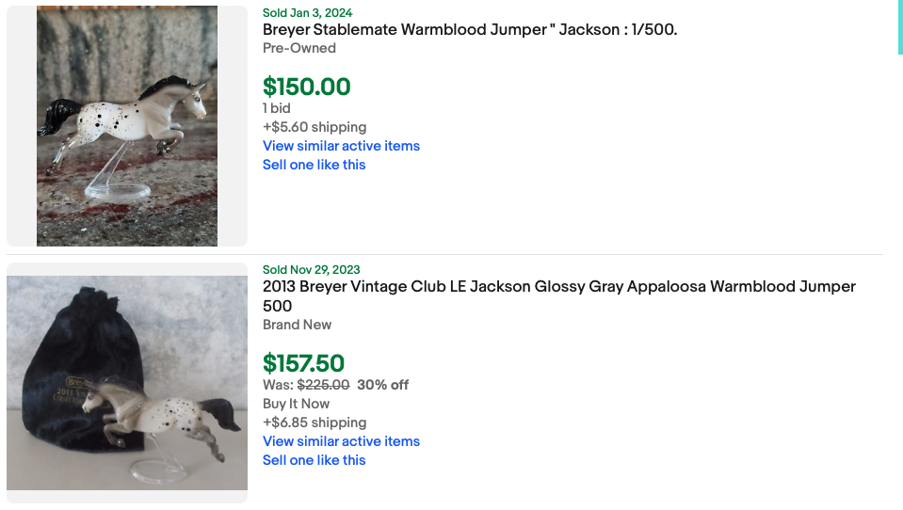
Task: Click the crossed-out $225.00 original price
Action: 323,385
